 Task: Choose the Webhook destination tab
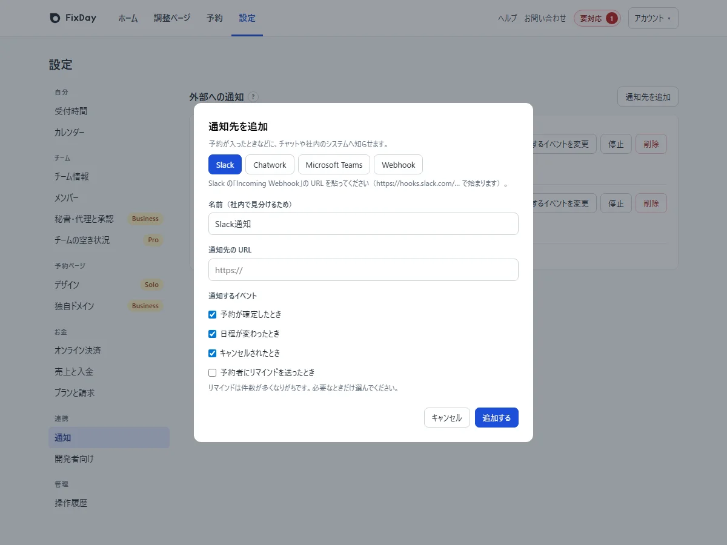(398, 165)
